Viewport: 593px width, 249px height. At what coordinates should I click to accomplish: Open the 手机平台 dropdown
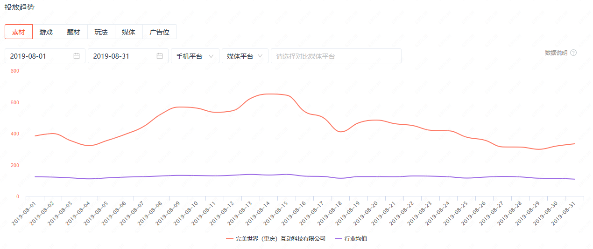[x=195, y=56]
